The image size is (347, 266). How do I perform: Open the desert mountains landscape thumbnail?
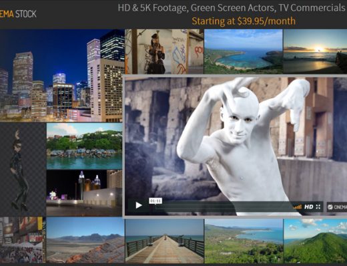[85, 240]
